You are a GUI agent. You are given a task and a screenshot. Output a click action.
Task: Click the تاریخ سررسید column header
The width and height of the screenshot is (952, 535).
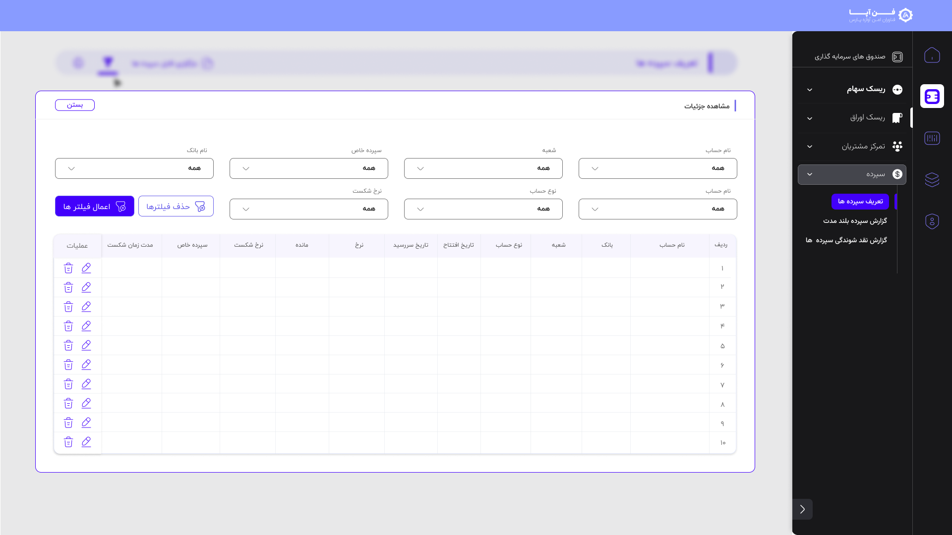tap(411, 245)
